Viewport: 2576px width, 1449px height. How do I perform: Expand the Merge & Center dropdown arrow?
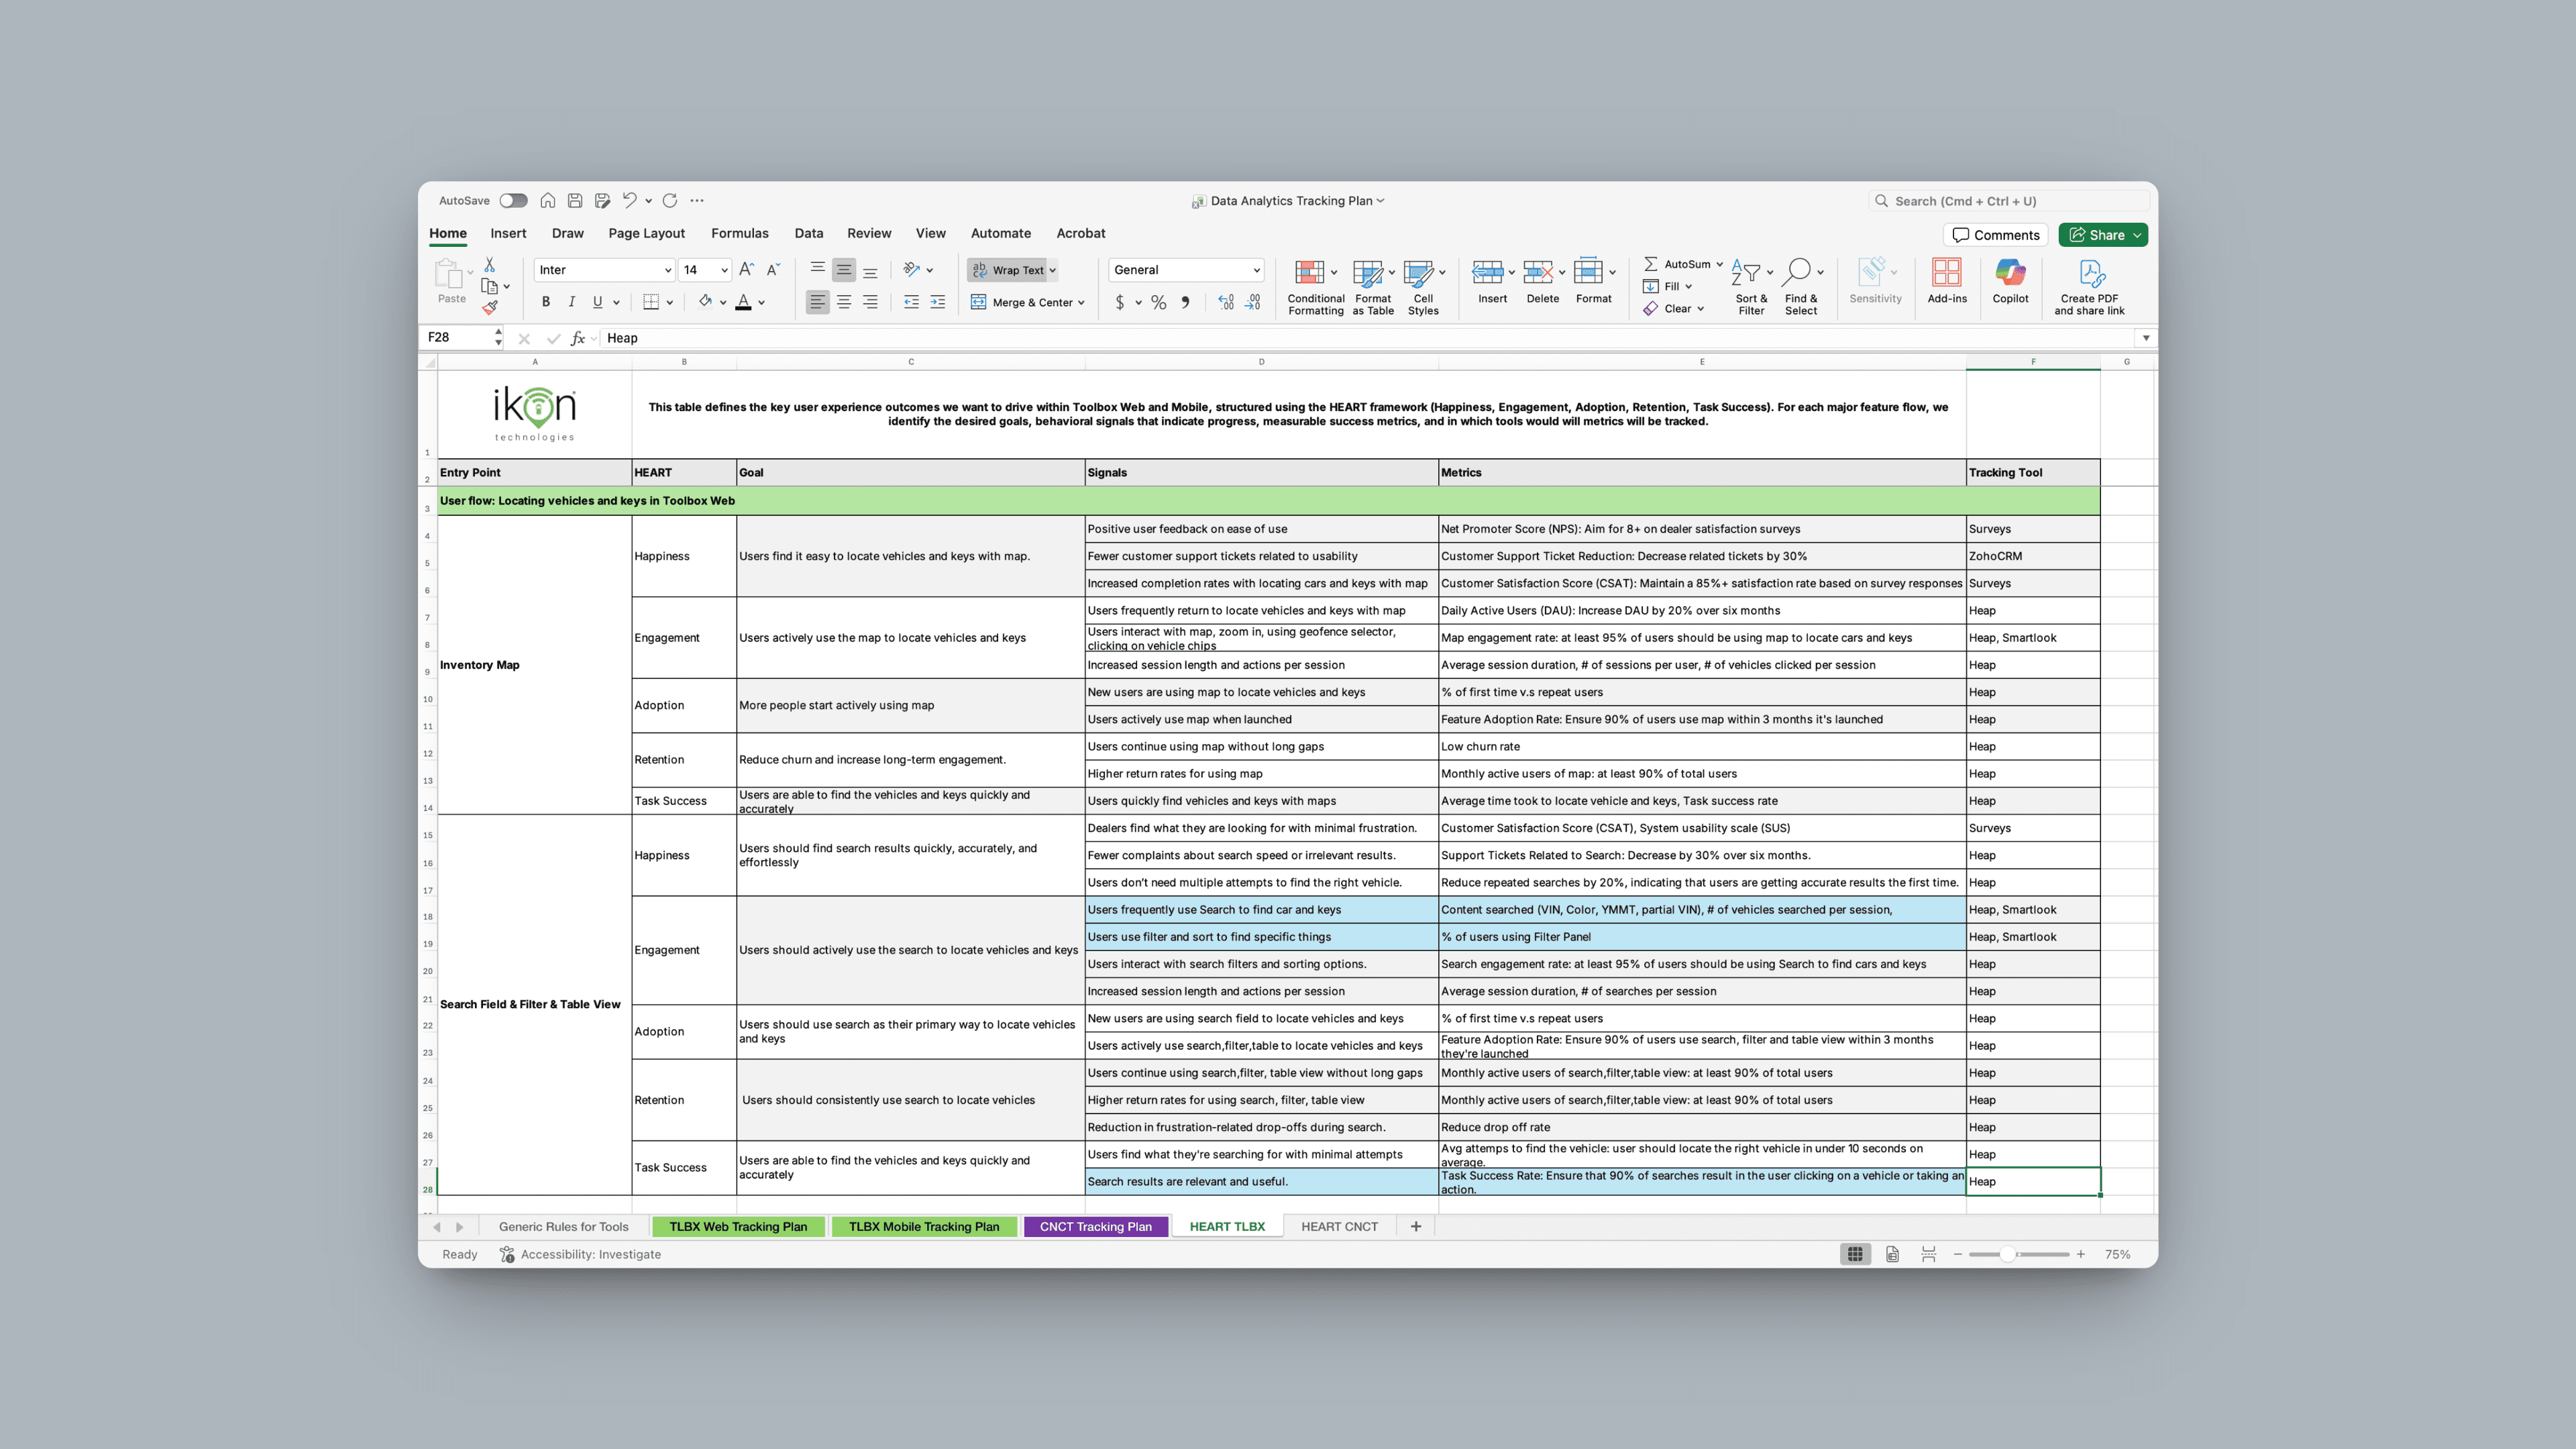[x=1081, y=302]
